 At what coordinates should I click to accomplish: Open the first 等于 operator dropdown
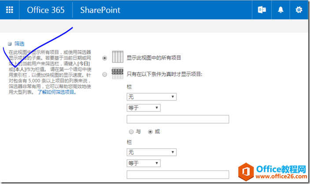tap(144, 108)
